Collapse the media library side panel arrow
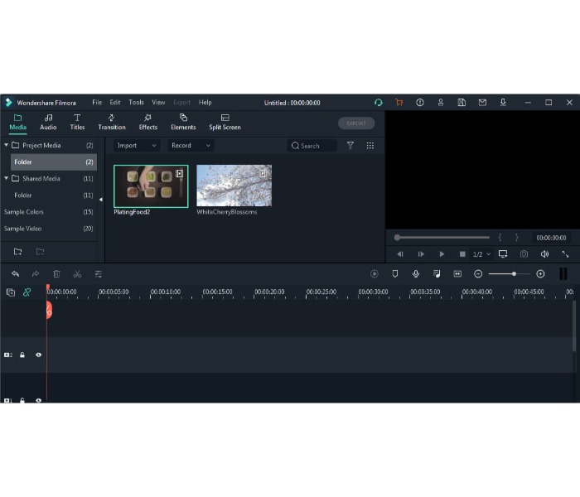This screenshot has width=580, height=497. point(100,200)
